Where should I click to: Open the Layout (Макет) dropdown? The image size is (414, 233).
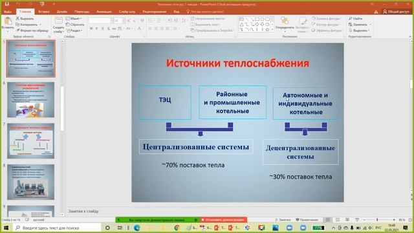[74, 19]
